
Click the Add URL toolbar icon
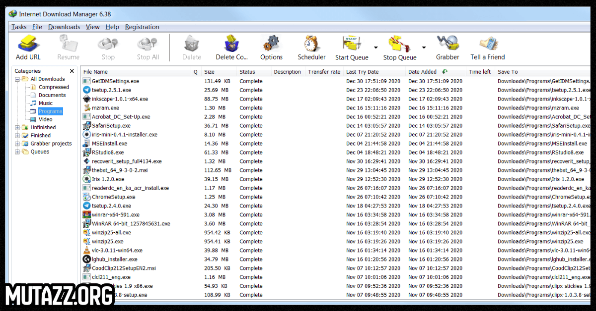[28, 45]
